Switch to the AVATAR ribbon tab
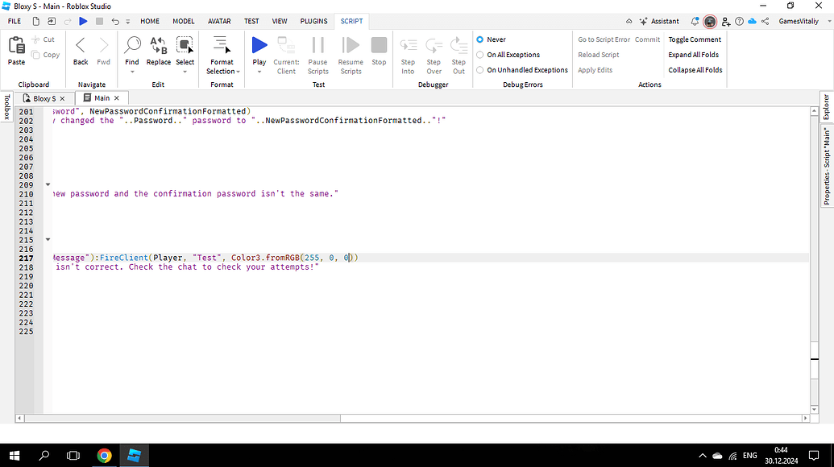 pyautogui.click(x=219, y=21)
